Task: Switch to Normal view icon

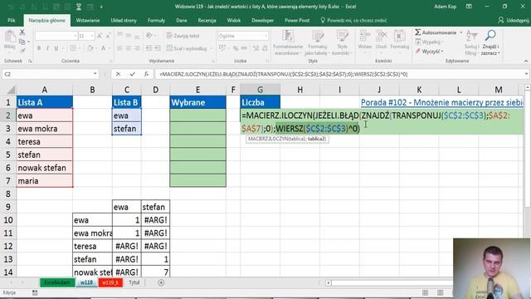Action: click(x=425, y=292)
